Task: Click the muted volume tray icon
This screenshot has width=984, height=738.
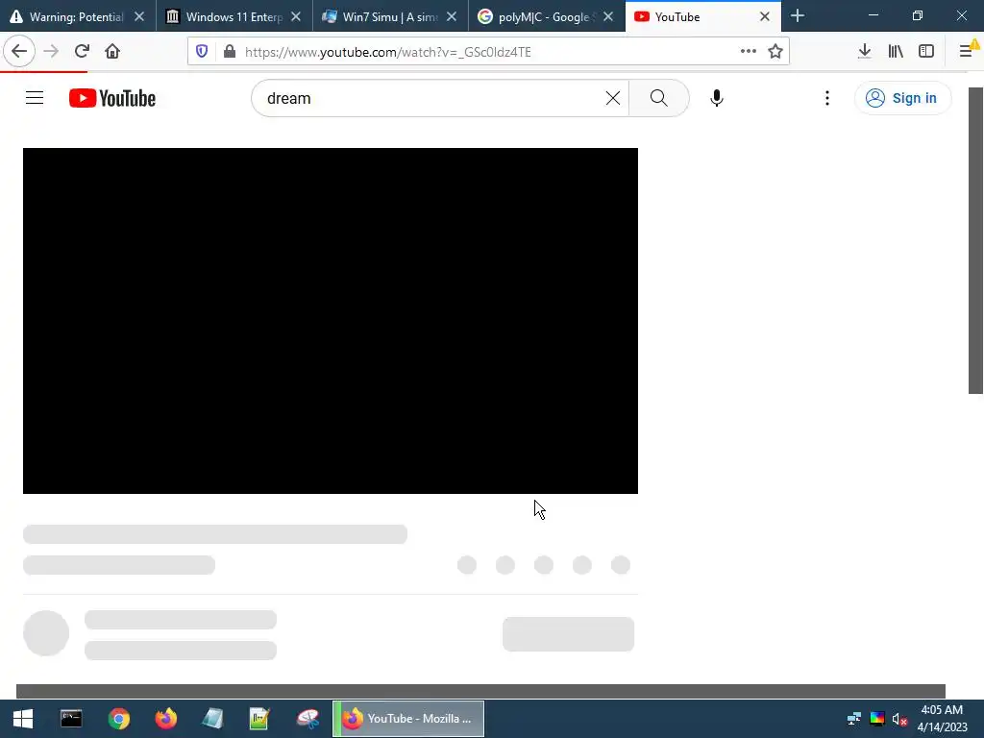Action: [899, 719]
